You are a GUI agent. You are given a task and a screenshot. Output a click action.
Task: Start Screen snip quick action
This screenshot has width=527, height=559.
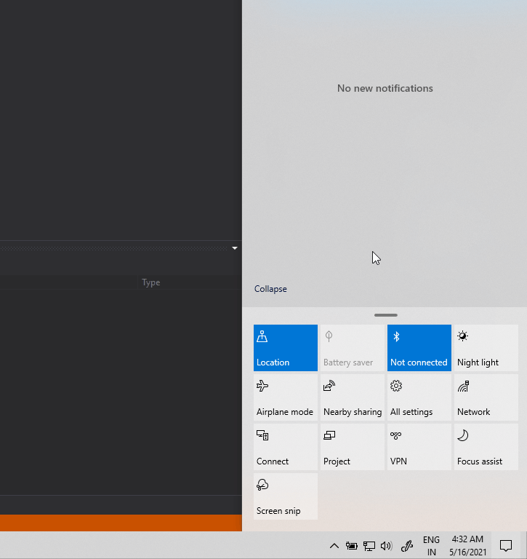click(x=285, y=496)
